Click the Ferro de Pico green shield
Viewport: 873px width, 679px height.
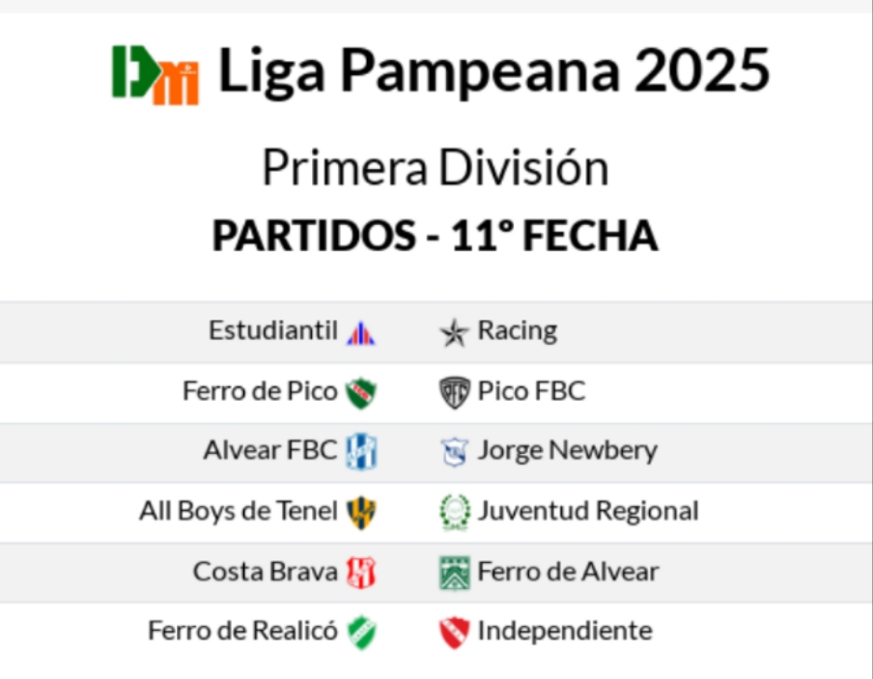coord(361,392)
